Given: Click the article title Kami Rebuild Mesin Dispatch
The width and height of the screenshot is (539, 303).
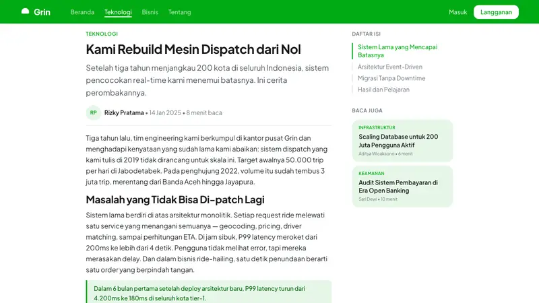Looking at the screenshot, I should pyautogui.click(x=193, y=49).
